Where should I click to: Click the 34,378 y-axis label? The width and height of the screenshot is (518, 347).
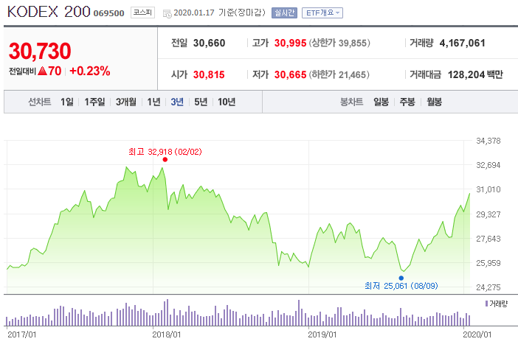(488, 141)
